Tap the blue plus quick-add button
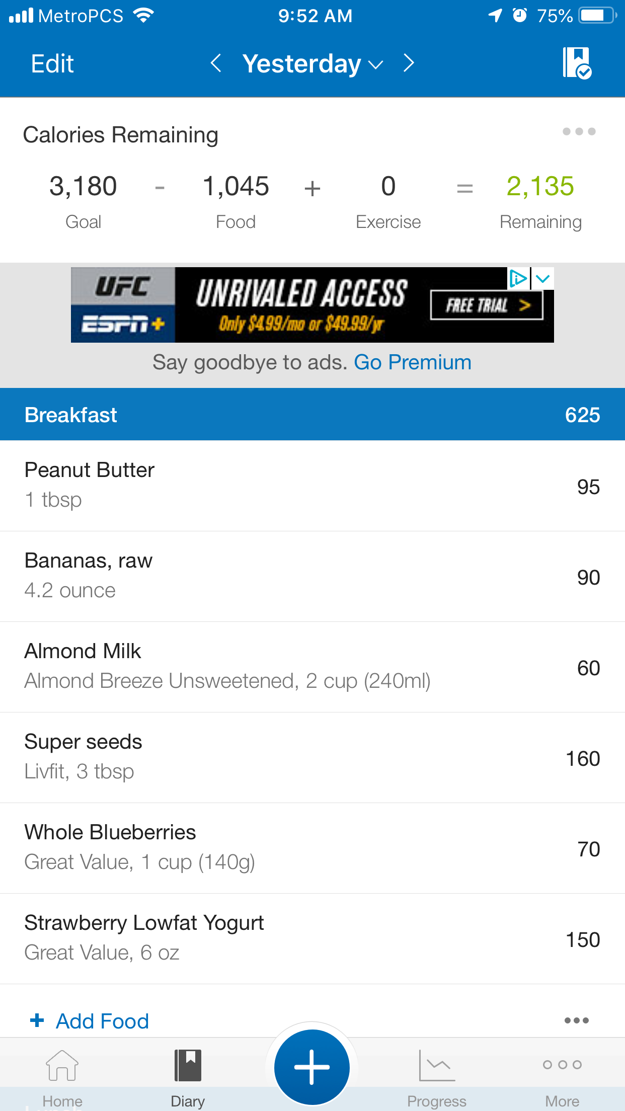Screen dimensions: 625x1111 coord(312,1067)
